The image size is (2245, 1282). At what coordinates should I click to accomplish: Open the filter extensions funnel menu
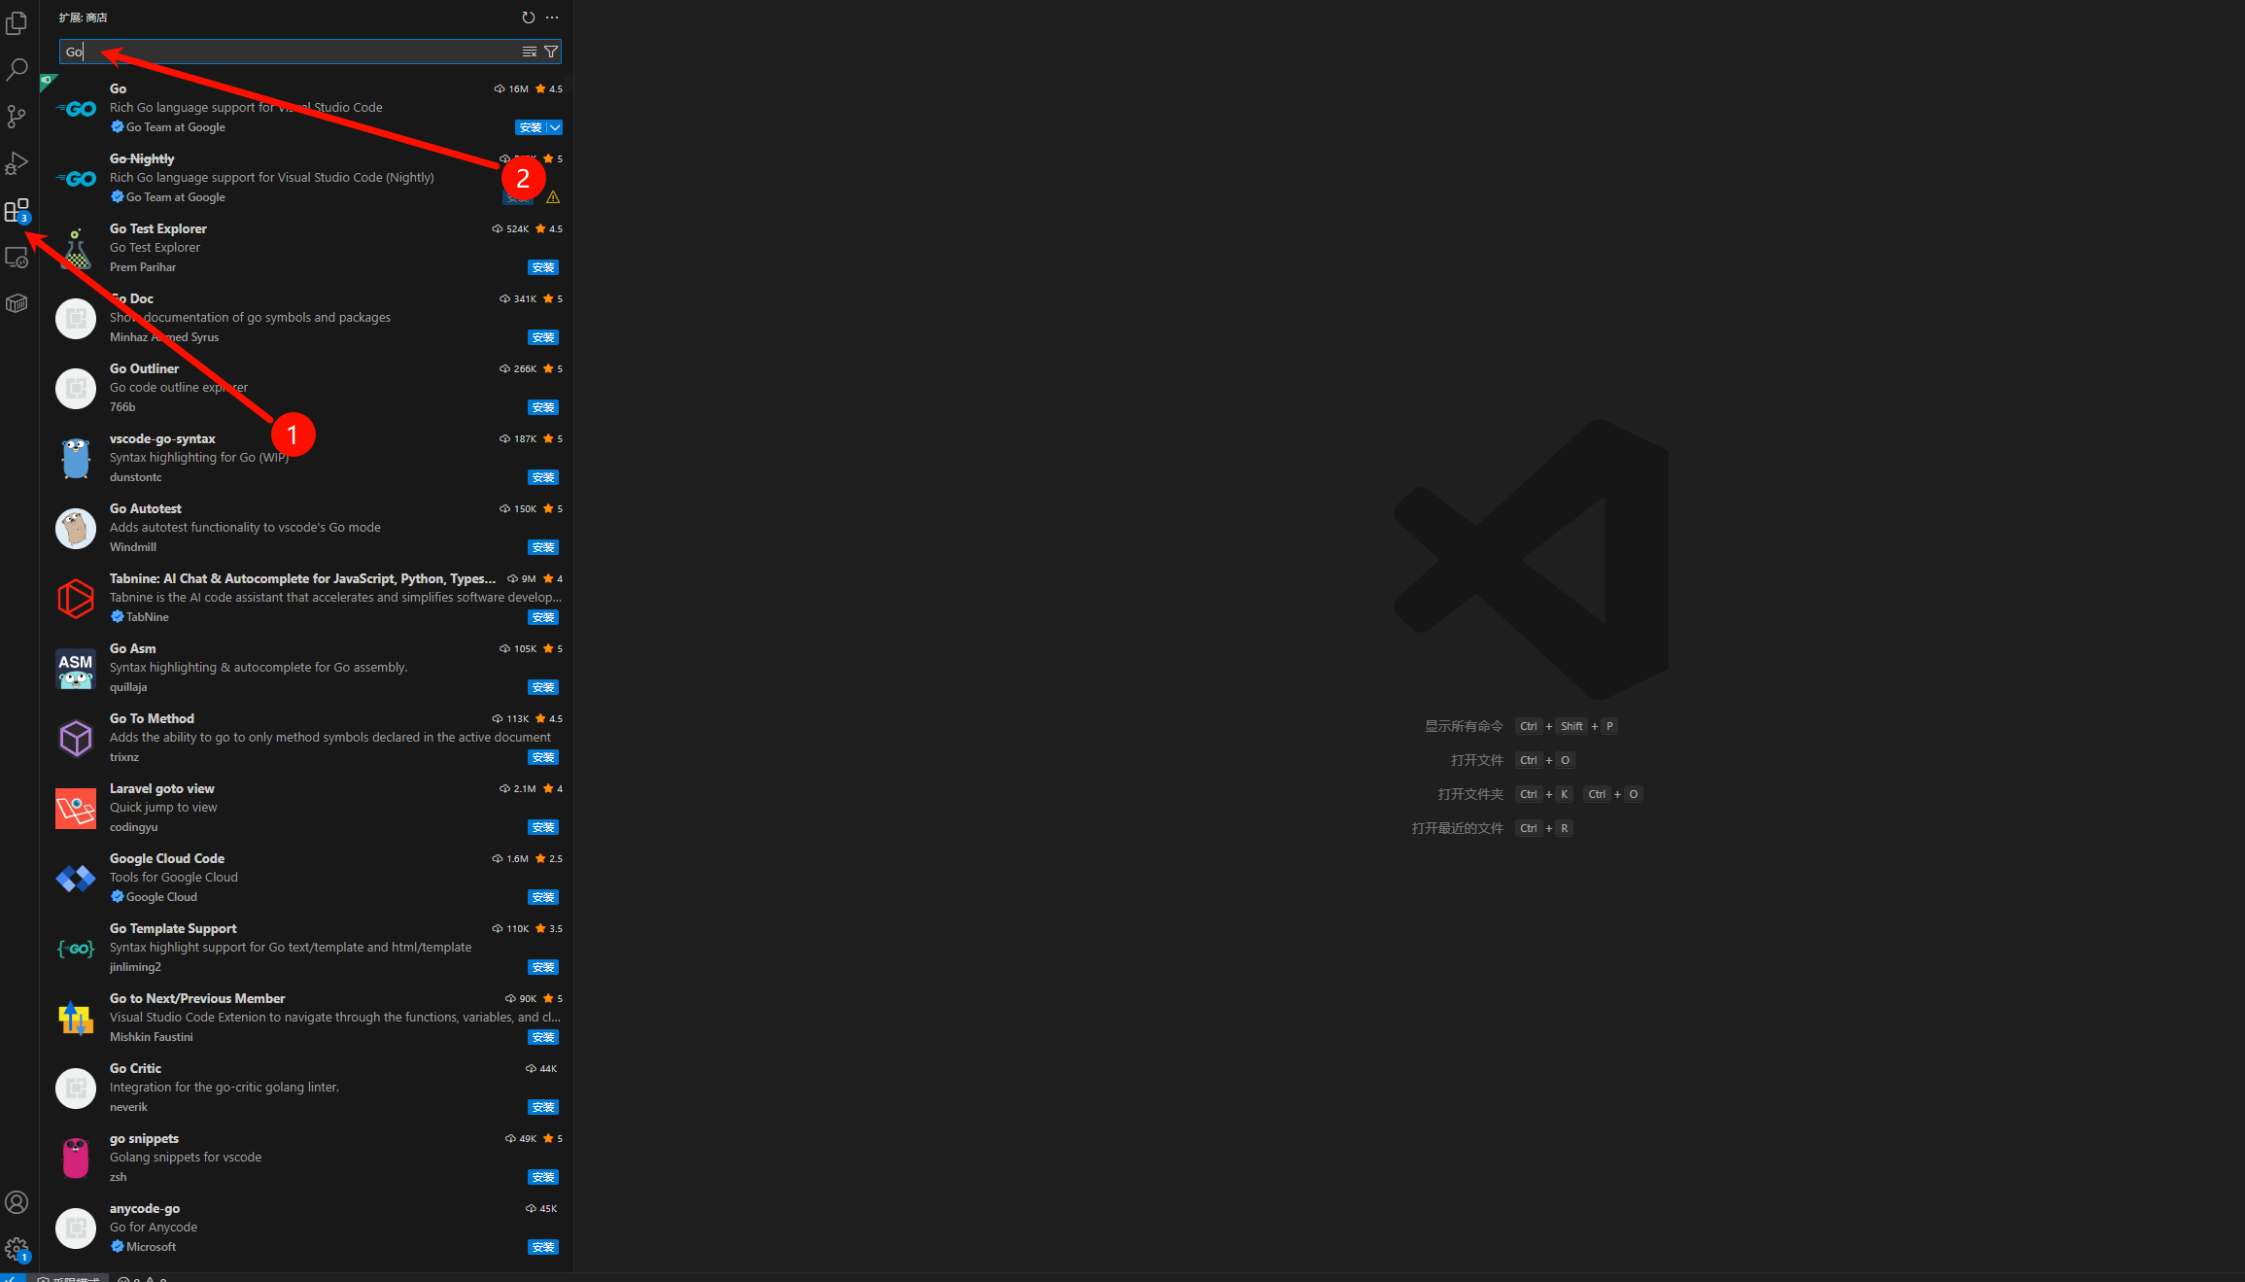click(x=551, y=52)
